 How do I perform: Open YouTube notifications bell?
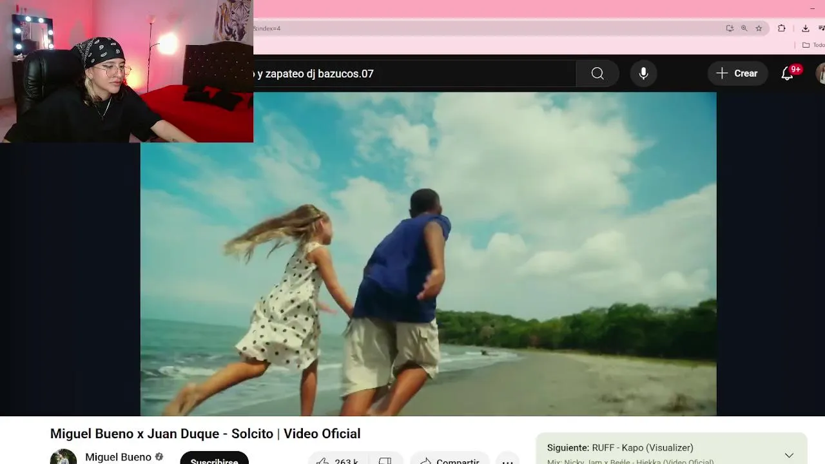(788, 73)
